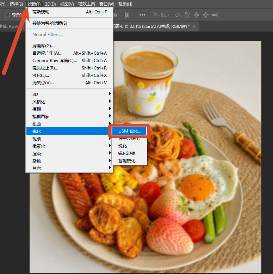Close the 标题-6 document tab
This screenshot has width=273, height=274.
[x=194, y=26]
